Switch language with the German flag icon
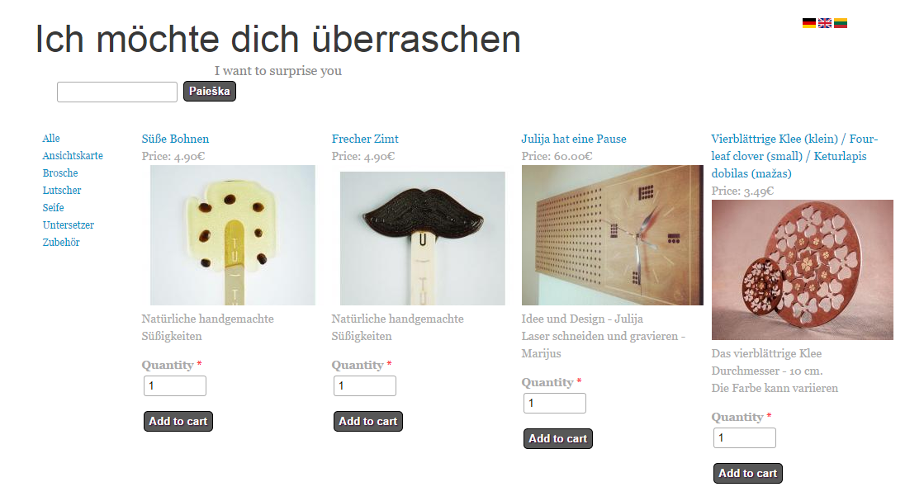Viewport: 924px width, 501px height. (x=808, y=23)
